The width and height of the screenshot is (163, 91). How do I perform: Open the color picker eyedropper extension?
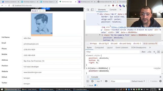[117, 6]
